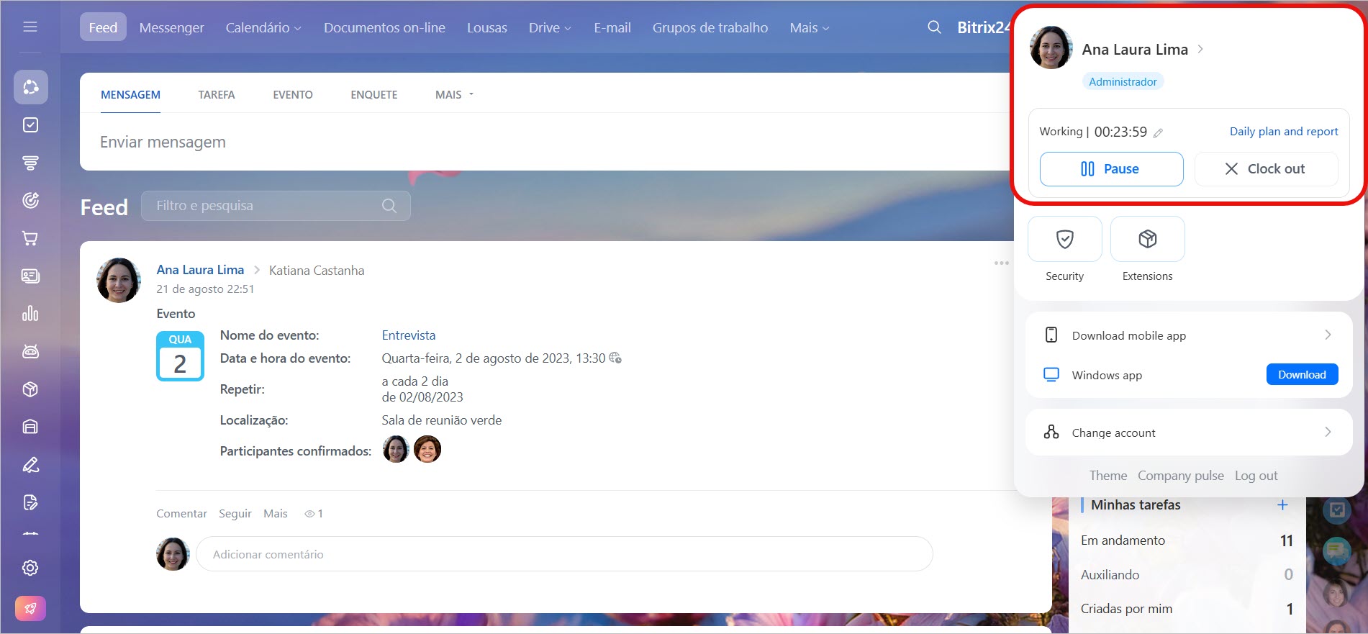Open Daily plan and report link
Screen dimensions: 1368x634
click(x=1283, y=132)
